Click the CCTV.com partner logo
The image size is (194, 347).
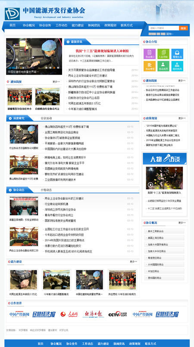tap(117, 314)
